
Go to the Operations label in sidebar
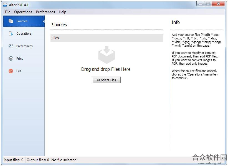pos(24,34)
